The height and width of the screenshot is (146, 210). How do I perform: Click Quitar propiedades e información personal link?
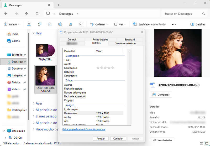pyautogui.click(x=84, y=129)
